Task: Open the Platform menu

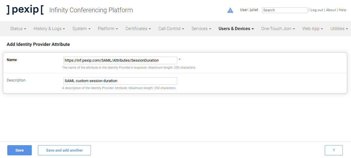Action: pos(108,29)
